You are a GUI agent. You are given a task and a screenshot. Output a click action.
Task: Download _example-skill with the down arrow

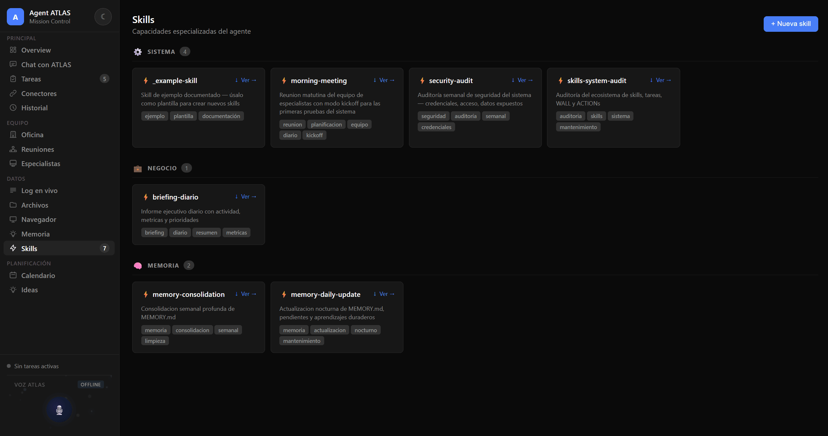pos(236,80)
